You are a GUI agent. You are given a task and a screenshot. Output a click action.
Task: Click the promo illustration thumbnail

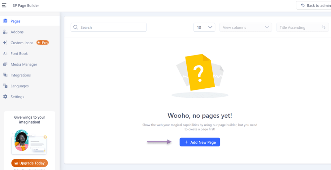[29, 142]
